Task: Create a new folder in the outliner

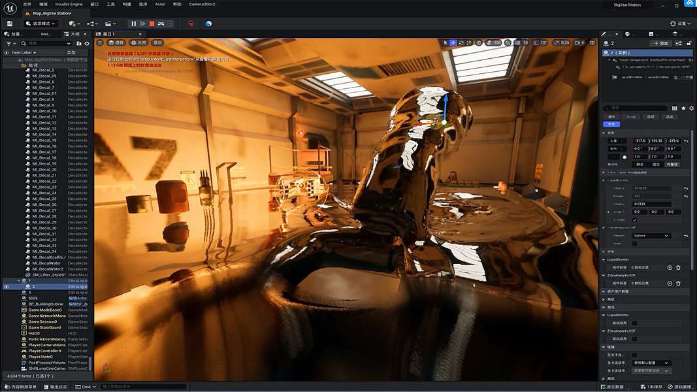Action: (79, 43)
